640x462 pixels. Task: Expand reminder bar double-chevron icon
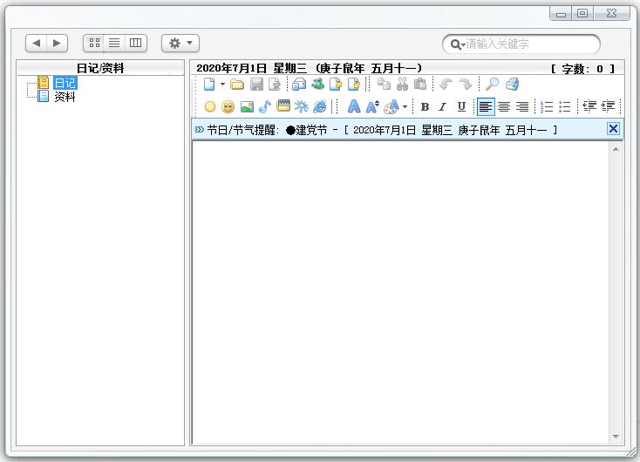(x=200, y=130)
